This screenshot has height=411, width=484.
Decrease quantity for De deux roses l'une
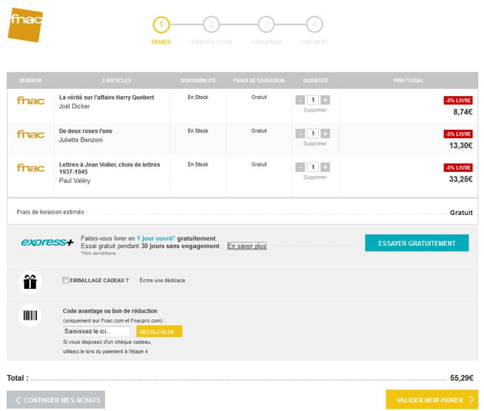300,134
